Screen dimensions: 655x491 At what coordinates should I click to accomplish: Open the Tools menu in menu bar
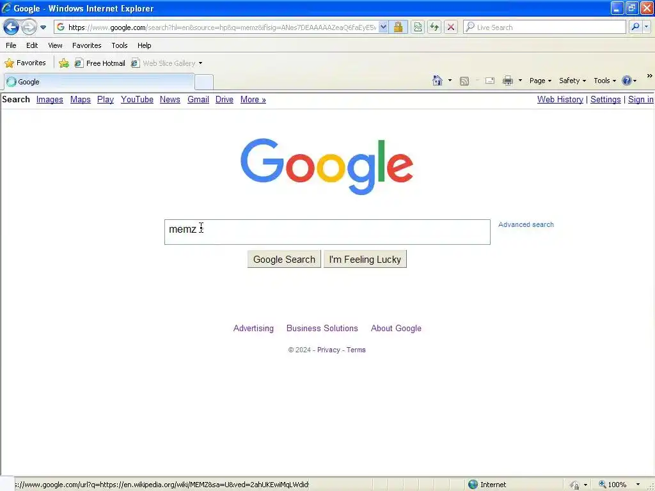(120, 45)
